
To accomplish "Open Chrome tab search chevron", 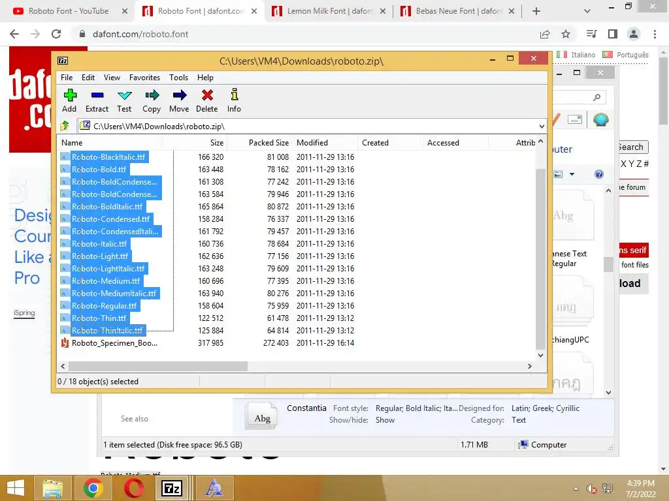I will click(x=587, y=11).
